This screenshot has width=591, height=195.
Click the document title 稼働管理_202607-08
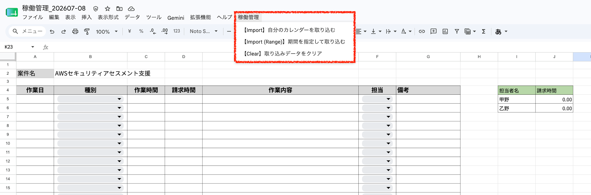pyautogui.click(x=54, y=8)
